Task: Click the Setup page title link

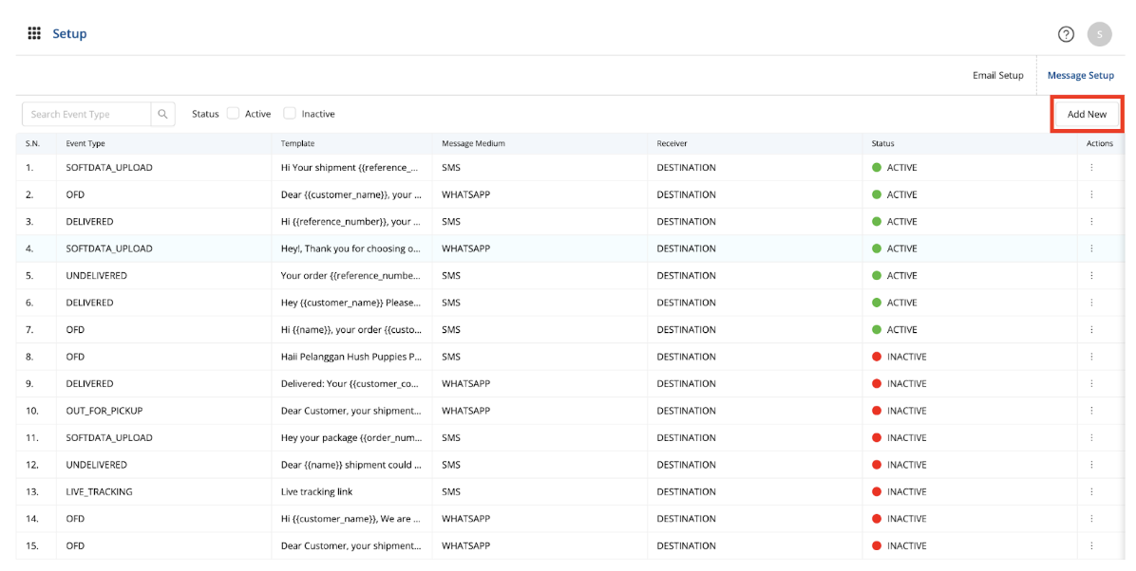Action: pyautogui.click(x=69, y=34)
